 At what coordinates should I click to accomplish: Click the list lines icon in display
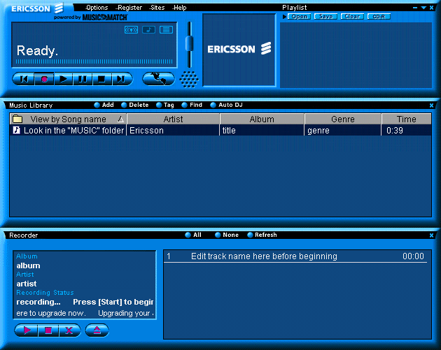(x=166, y=30)
